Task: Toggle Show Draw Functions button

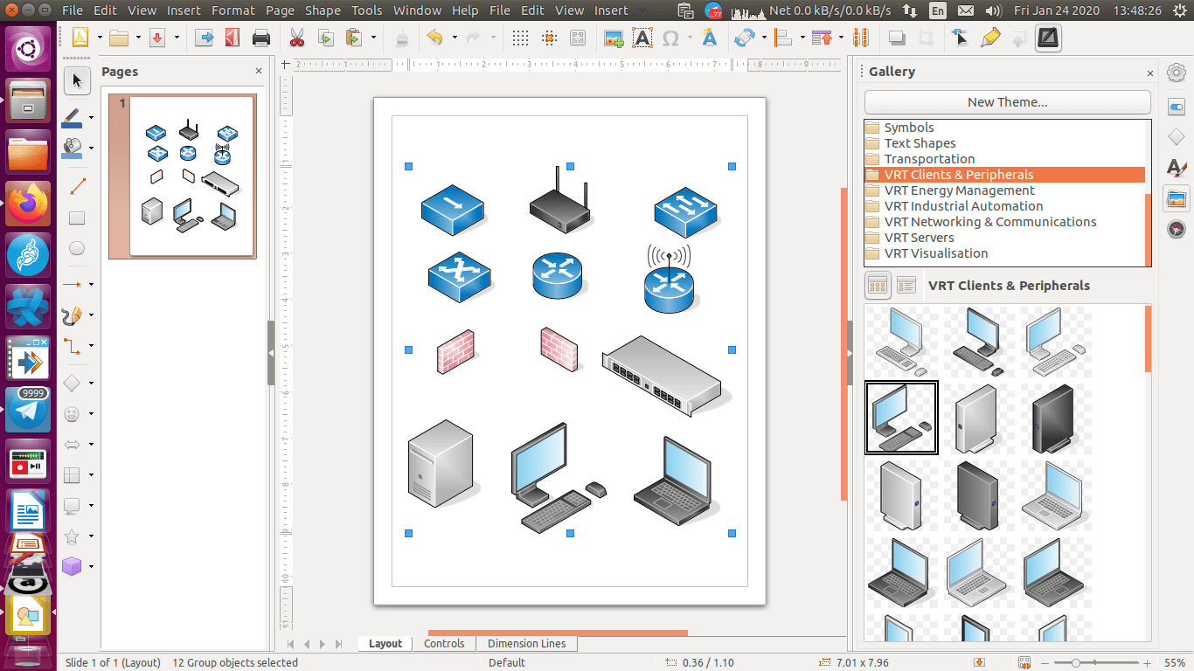Action: (x=1048, y=38)
